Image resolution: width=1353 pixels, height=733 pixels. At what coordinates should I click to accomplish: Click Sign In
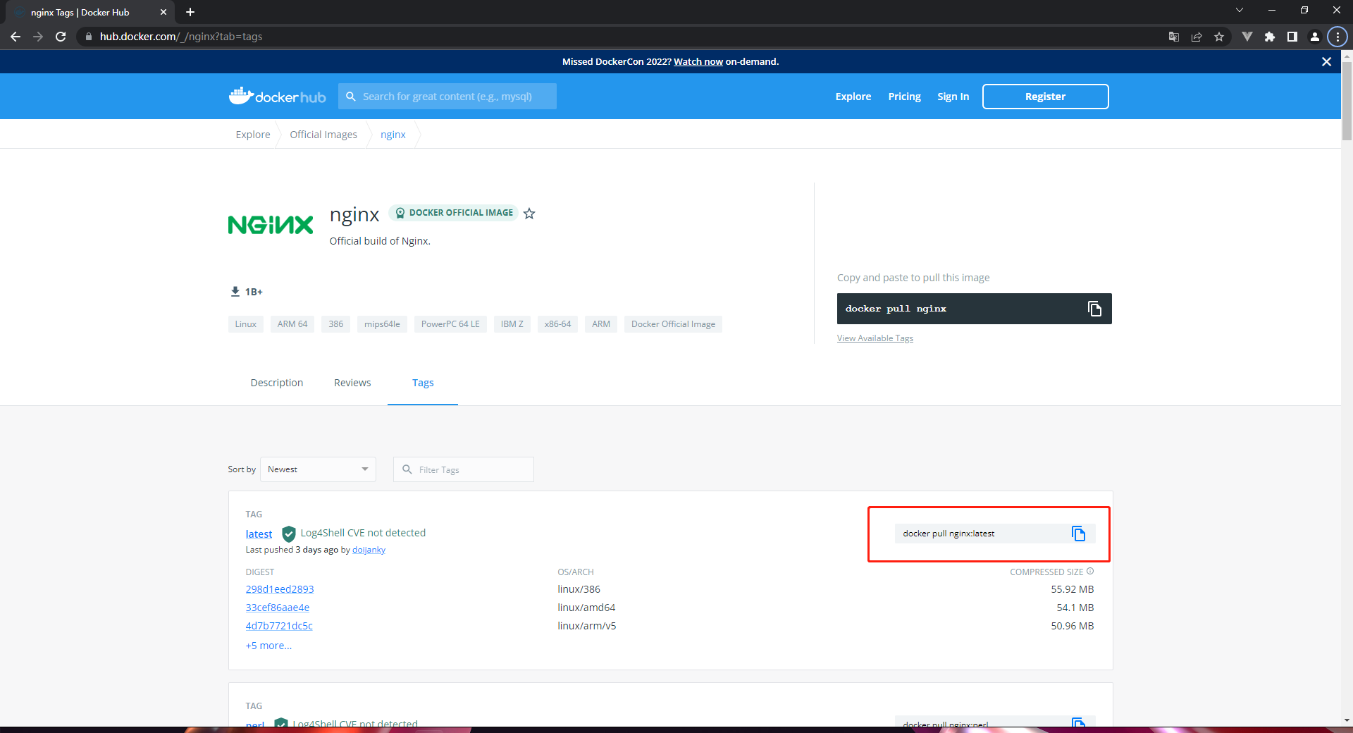pyautogui.click(x=953, y=97)
